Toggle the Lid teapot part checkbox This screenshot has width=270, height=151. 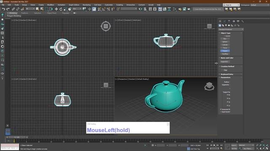pyautogui.click(x=227, y=105)
